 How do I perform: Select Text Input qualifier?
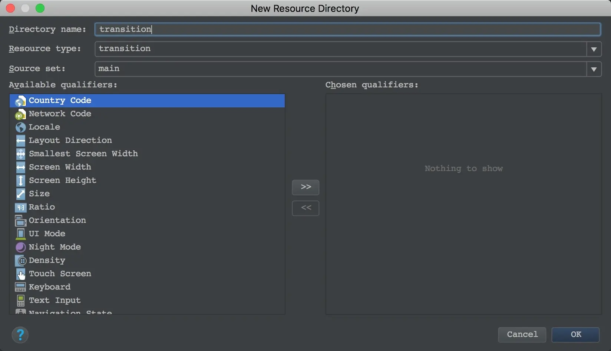(147, 301)
